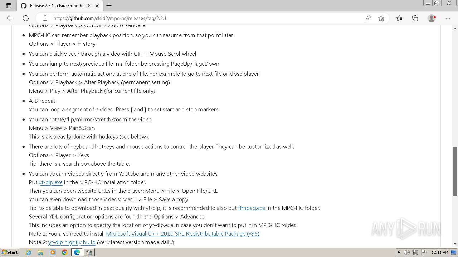Open a new browser tab
The width and height of the screenshot is (458, 257).
tap(109, 5)
